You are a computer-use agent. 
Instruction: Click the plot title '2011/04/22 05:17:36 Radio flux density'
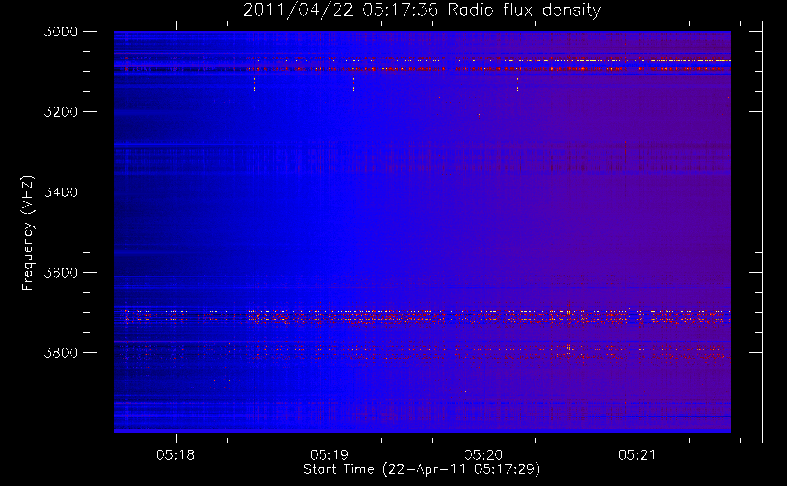[422, 10]
